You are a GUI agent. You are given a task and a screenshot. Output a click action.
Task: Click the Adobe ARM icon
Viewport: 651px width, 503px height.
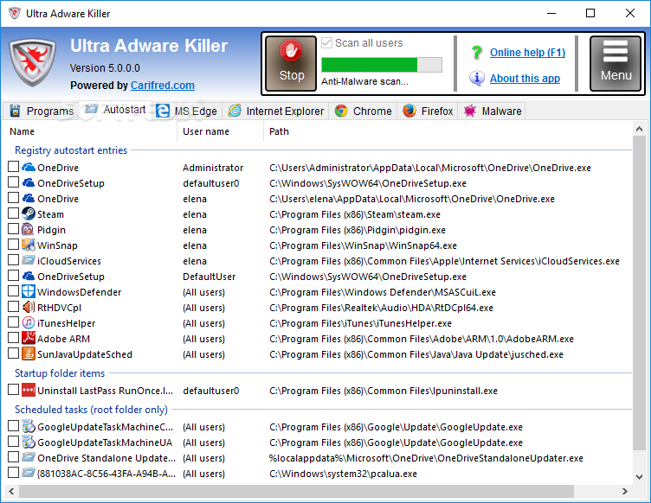pyautogui.click(x=29, y=338)
